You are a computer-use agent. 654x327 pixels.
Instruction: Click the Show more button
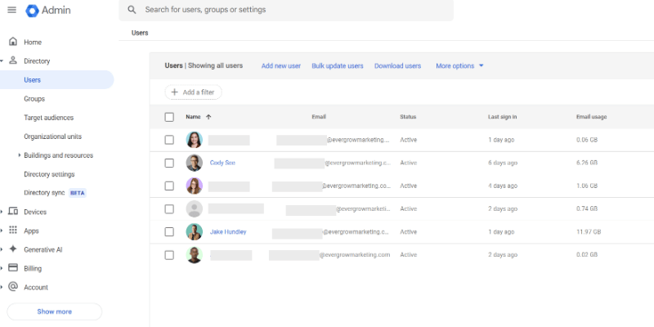point(54,311)
